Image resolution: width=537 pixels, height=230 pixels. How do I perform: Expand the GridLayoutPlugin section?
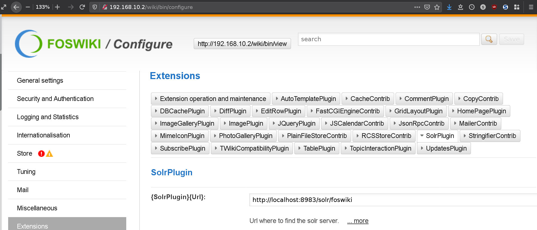click(416, 111)
